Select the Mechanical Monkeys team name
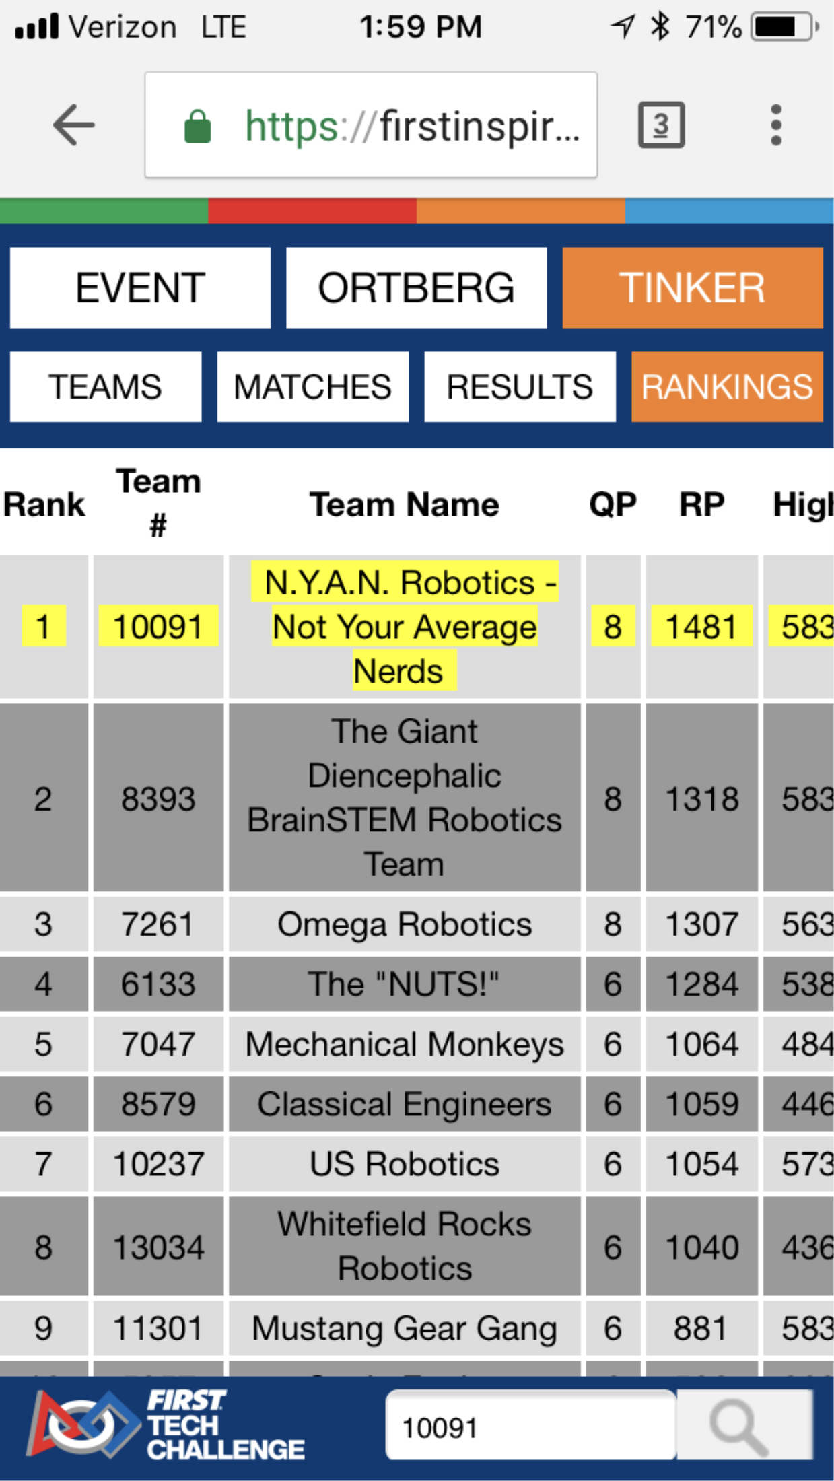 [405, 1044]
